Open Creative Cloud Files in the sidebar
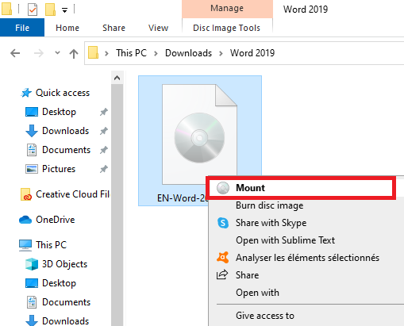 (72, 194)
